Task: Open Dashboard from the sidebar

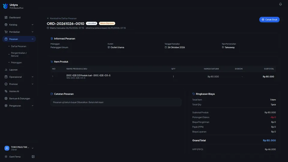Action: pyautogui.click(x=19, y=17)
